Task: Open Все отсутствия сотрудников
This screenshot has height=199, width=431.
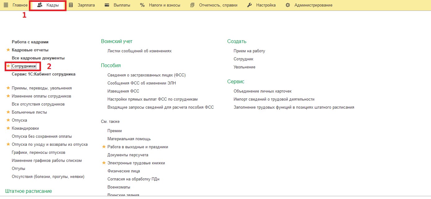Action: [x=38, y=104]
